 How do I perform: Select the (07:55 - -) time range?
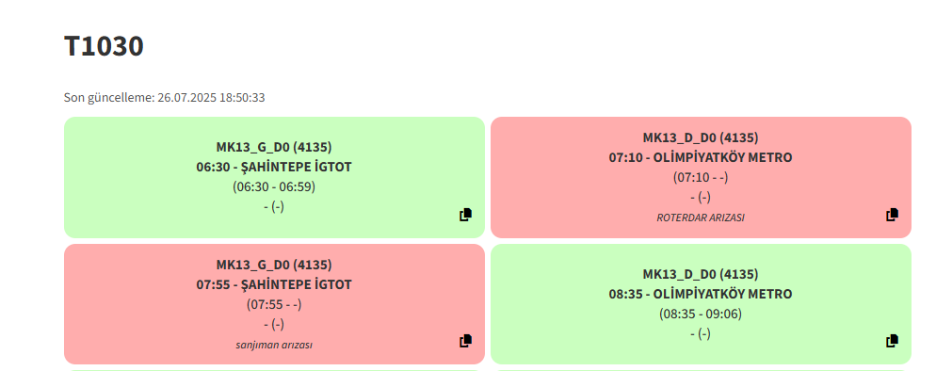point(274,304)
